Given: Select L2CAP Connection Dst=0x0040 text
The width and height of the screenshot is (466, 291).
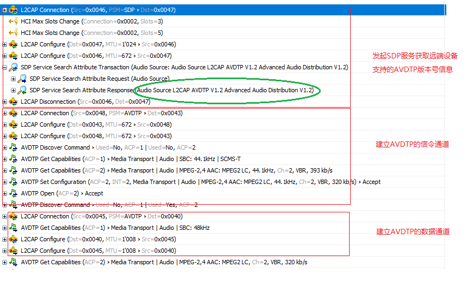Looking at the screenshot, I should point(102,216).
